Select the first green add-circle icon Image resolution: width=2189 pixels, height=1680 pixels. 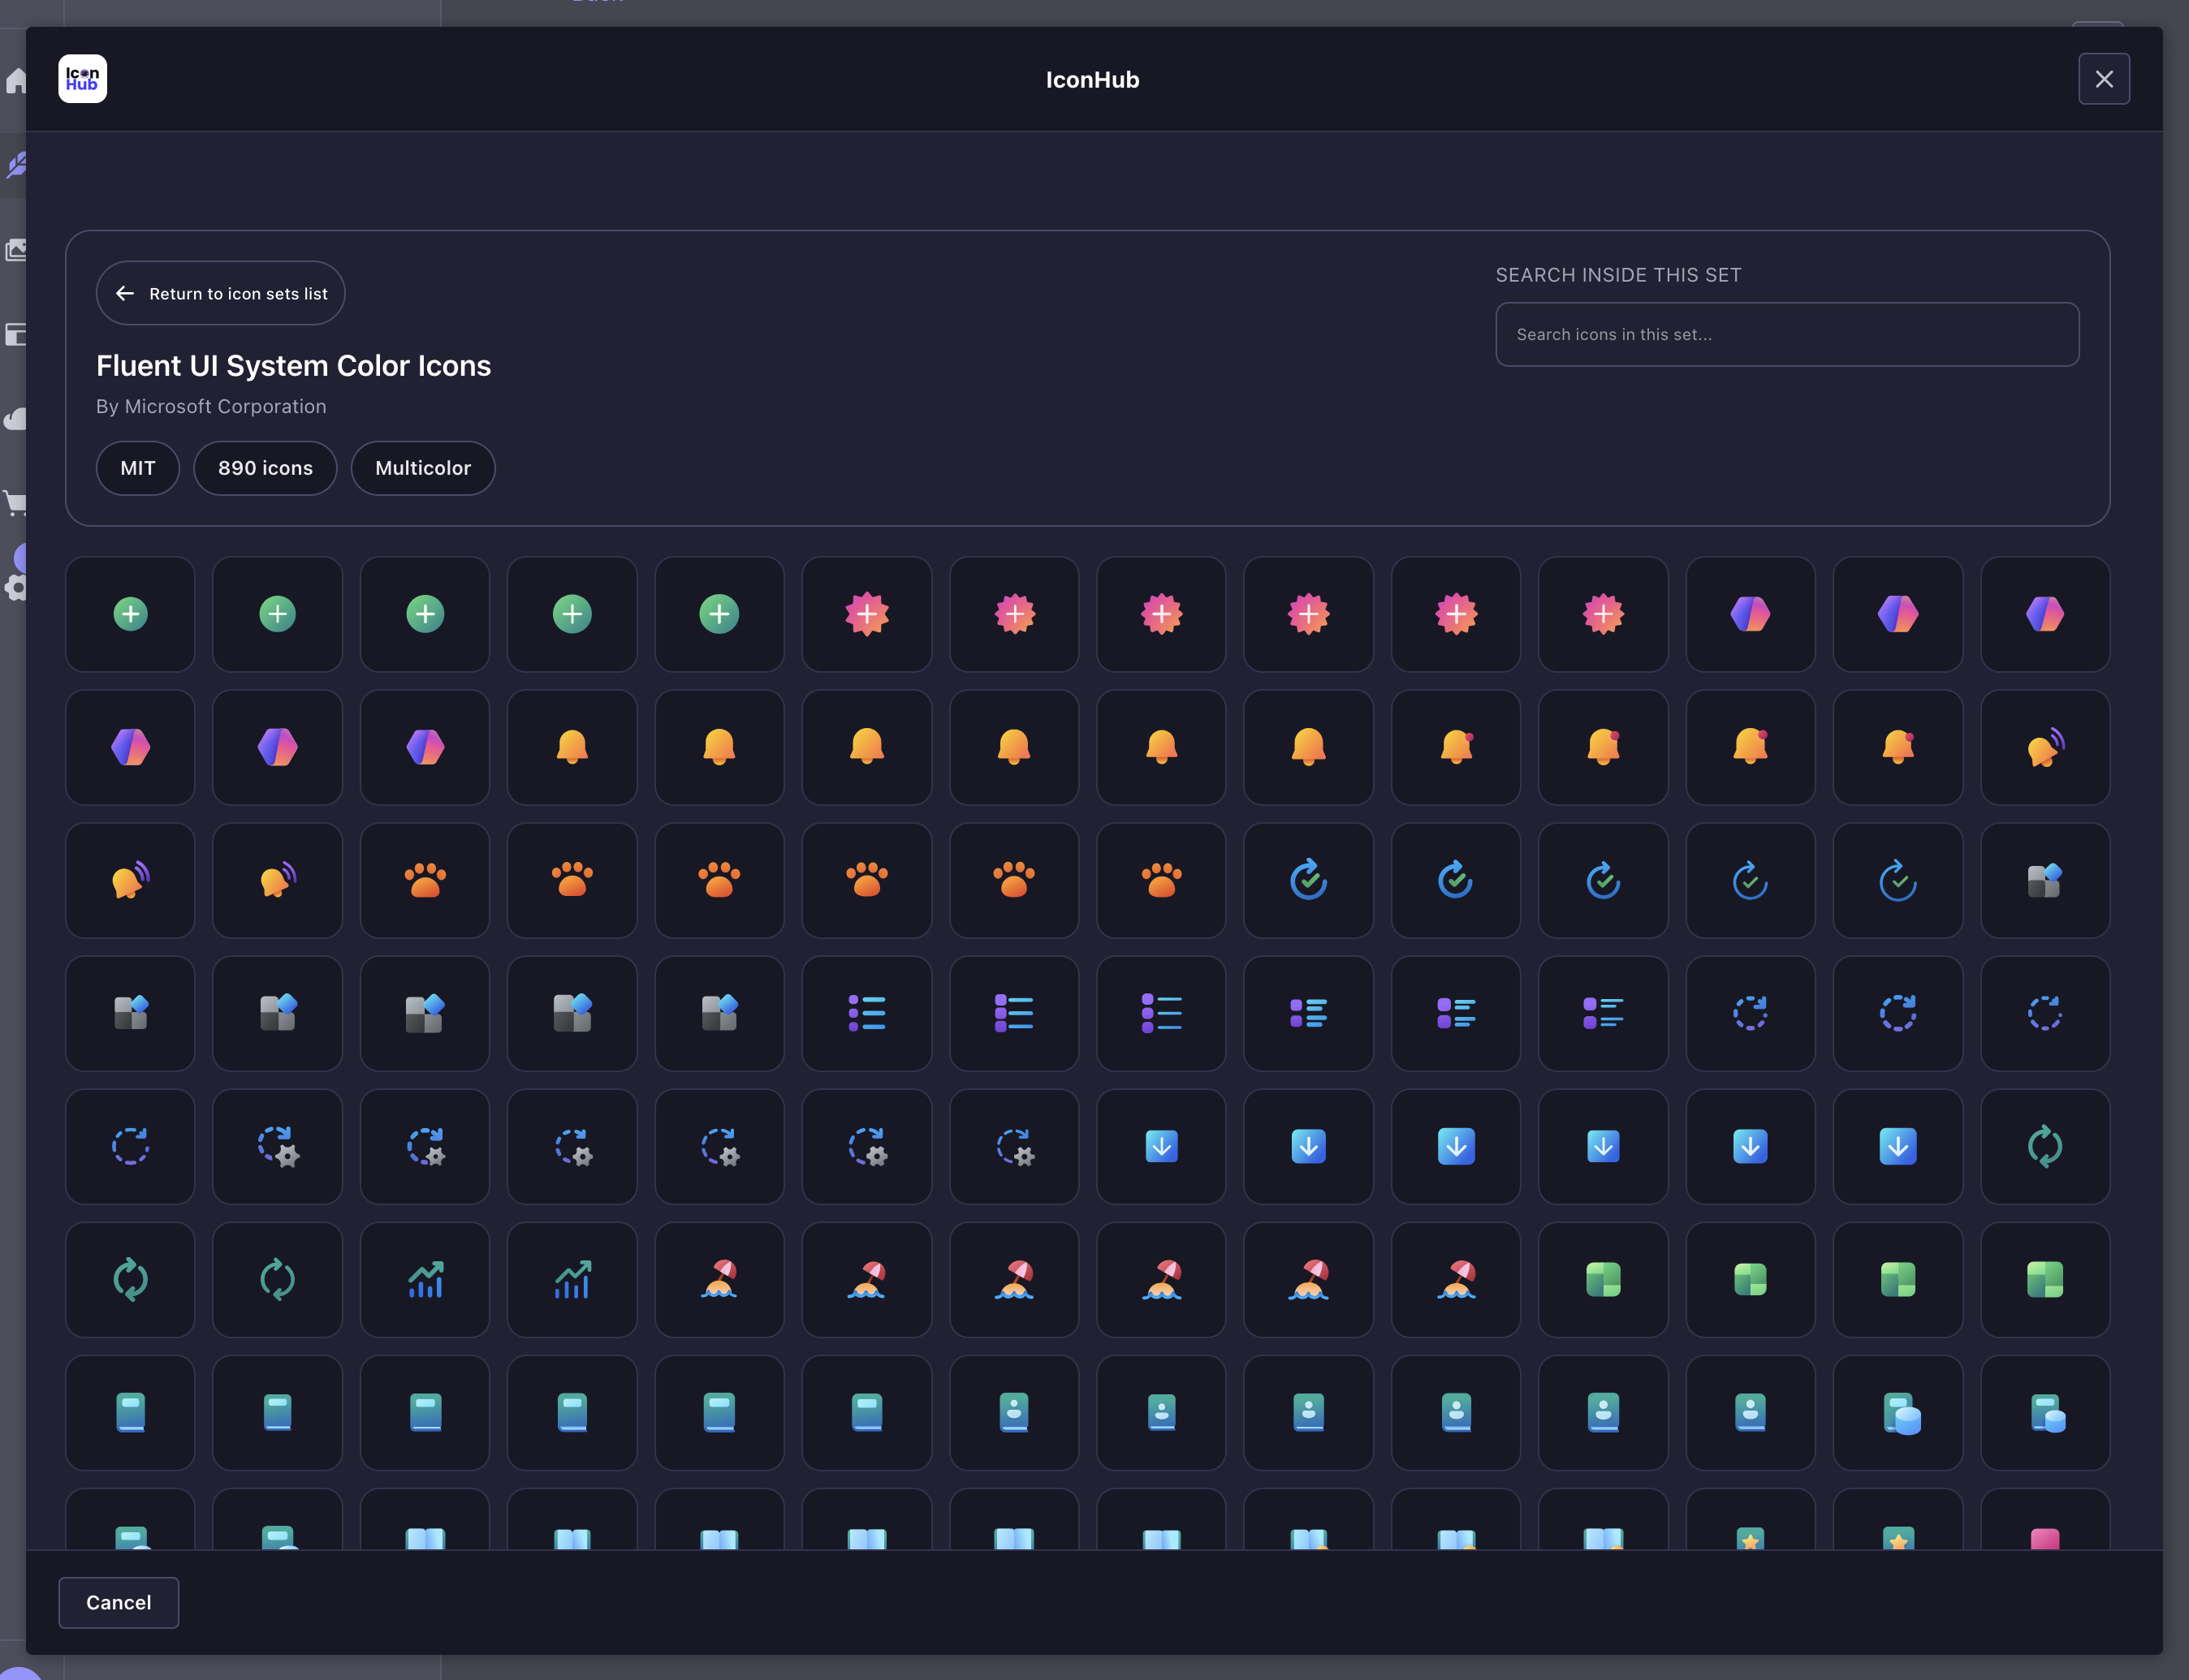click(x=130, y=614)
